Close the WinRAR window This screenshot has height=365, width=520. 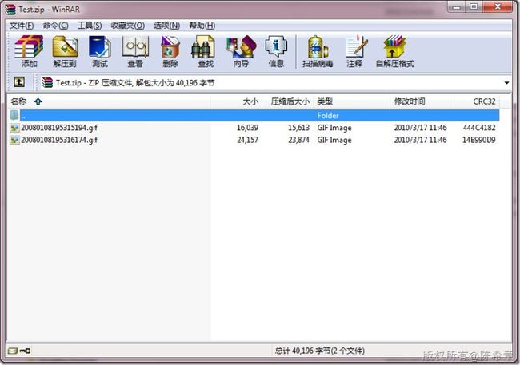498,6
